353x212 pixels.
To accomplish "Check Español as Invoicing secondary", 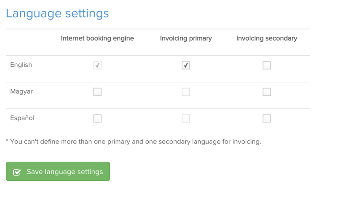I will pyautogui.click(x=267, y=118).
